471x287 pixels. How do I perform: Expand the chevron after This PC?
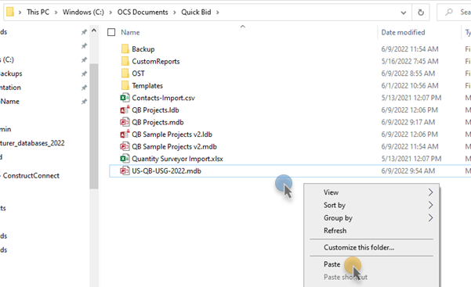pyautogui.click(x=56, y=13)
